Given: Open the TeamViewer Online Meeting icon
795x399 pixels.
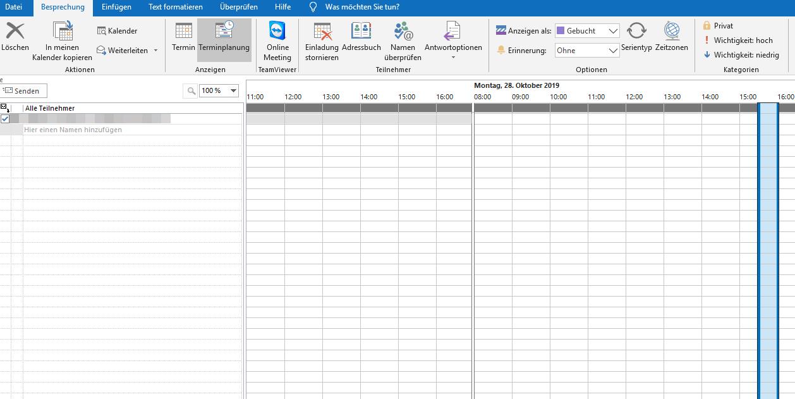Looking at the screenshot, I should (x=277, y=31).
